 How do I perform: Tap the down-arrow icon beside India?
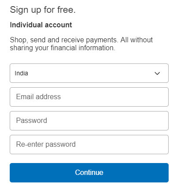[x=157, y=73]
